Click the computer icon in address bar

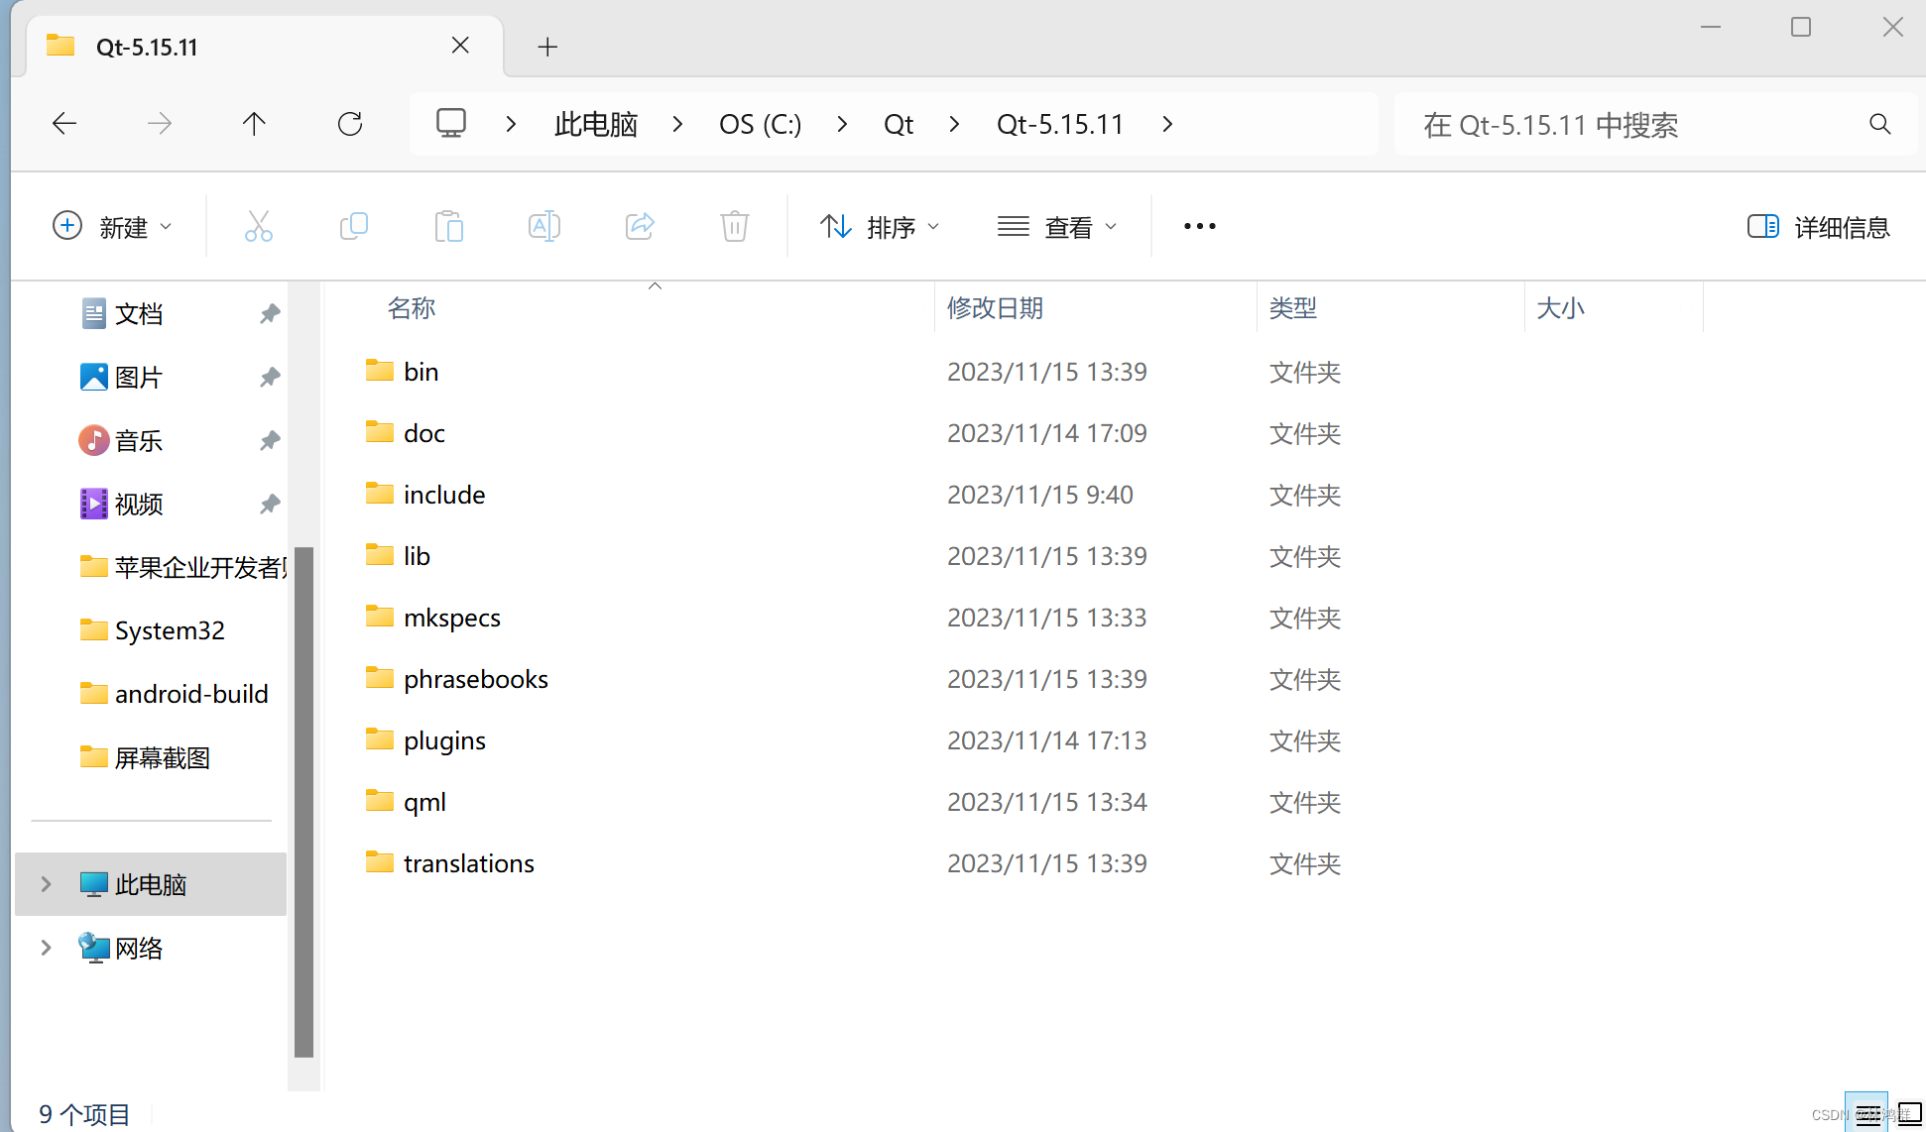[x=451, y=124]
